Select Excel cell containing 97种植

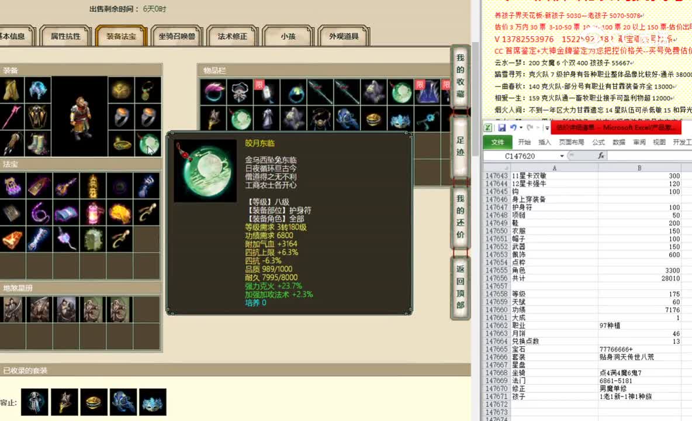[x=639, y=326]
